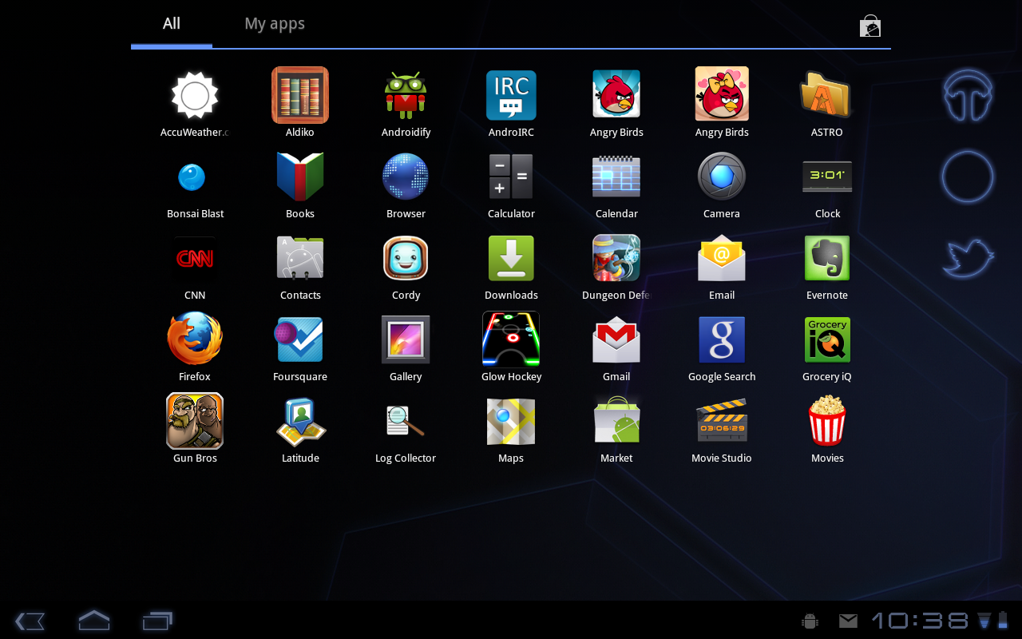The image size is (1022, 639).
Task: Tap the Twitter bird outline on home screen
Action: [x=968, y=258]
